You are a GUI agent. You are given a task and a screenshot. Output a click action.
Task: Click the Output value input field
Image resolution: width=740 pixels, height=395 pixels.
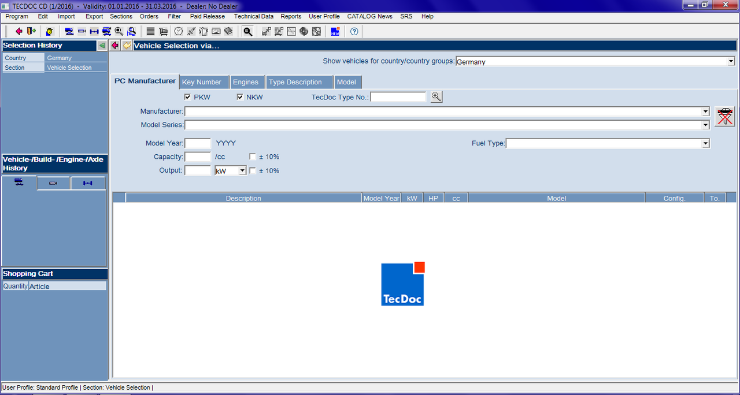click(x=198, y=170)
